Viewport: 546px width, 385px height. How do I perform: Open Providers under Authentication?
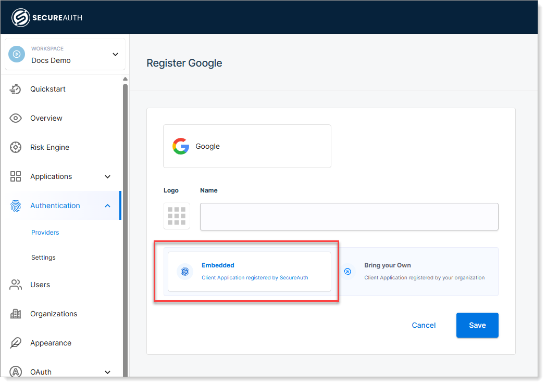pyautogui.click(x=45, y=233)
